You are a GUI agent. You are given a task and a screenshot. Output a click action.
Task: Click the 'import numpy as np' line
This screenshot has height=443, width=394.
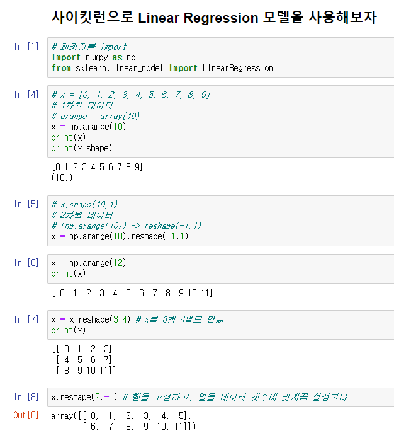coord(93,57)
